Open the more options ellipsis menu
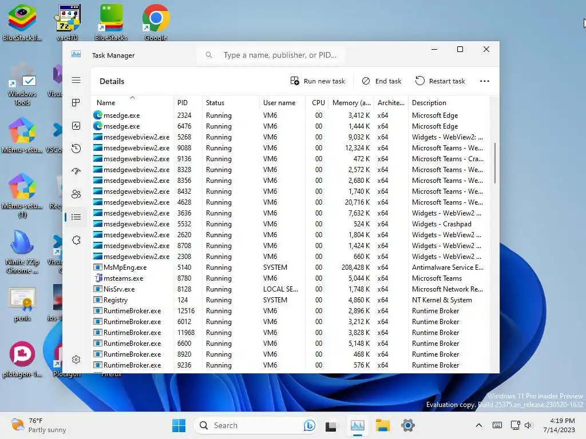The height and width of the screenshot is (439, 586). pos(484,81)
